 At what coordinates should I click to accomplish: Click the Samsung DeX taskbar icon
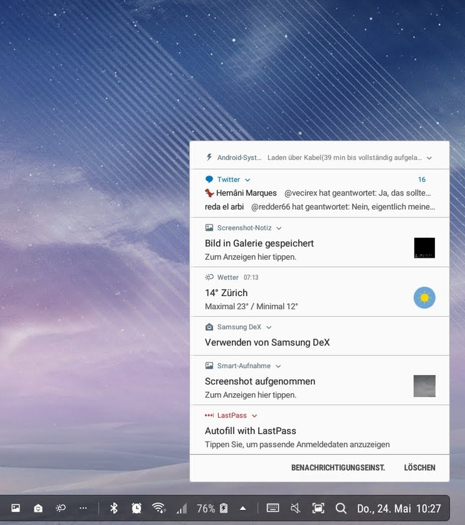[38, 508]
